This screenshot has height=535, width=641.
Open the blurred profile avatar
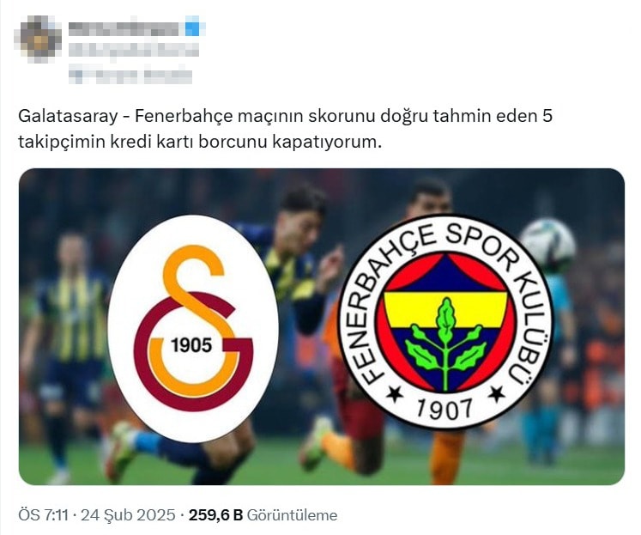39,39
